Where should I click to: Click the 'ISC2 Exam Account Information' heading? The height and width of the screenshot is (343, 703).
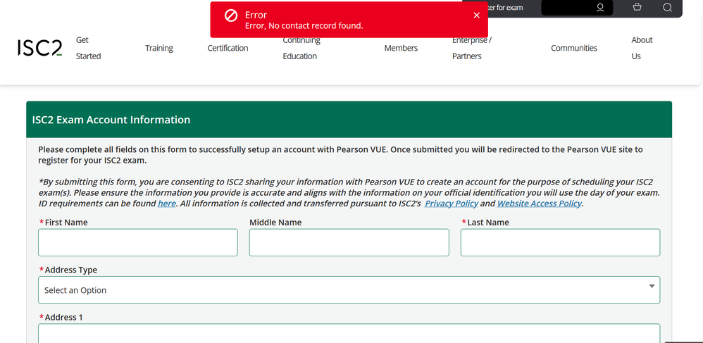111,120
